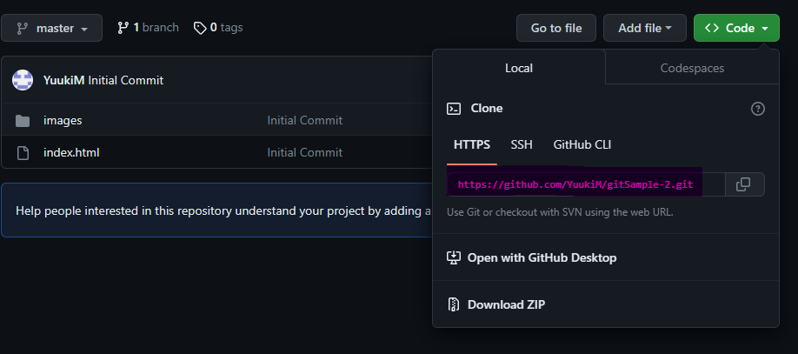Copy the clone URL to clipboard
The image size is (798, 354).
743,184
